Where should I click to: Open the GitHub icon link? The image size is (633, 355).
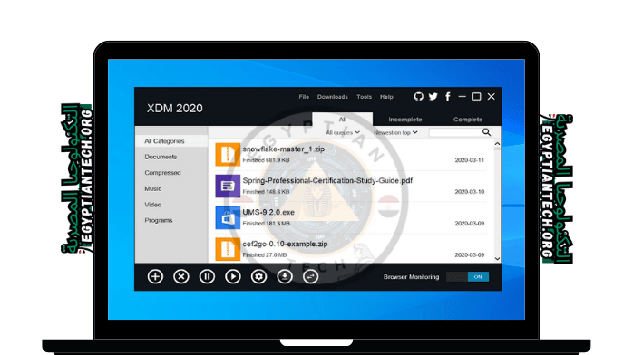click(419, 96)
